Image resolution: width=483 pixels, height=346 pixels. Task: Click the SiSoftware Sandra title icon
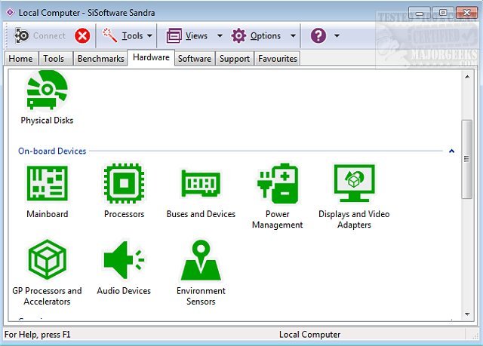pos(10,12)
